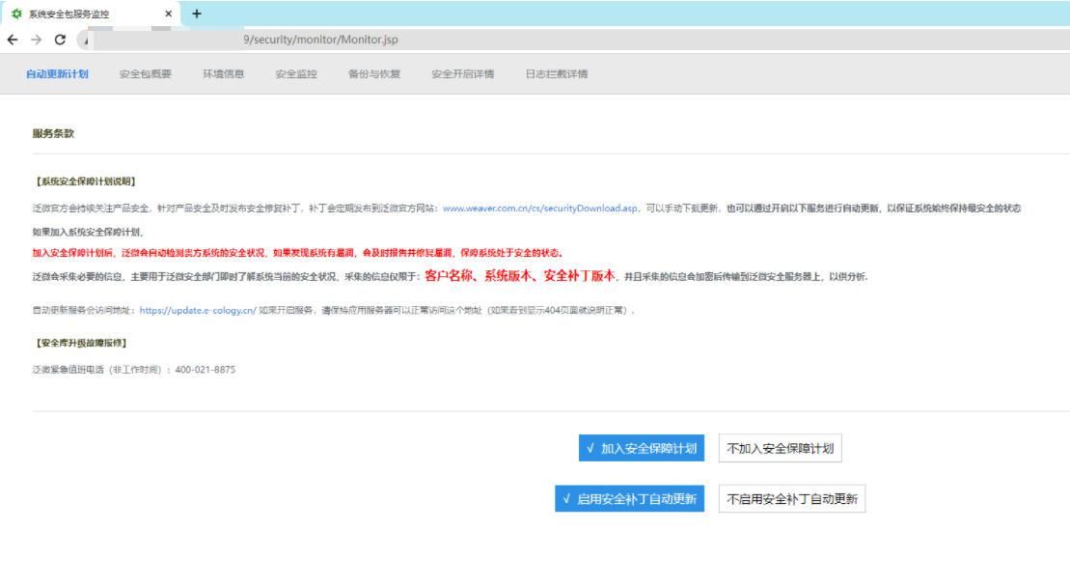Go forward using the browser forward arrow

pos(36,40)
